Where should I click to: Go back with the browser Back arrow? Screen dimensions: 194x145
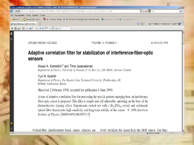pyautogui.click(x=11, y=11)
